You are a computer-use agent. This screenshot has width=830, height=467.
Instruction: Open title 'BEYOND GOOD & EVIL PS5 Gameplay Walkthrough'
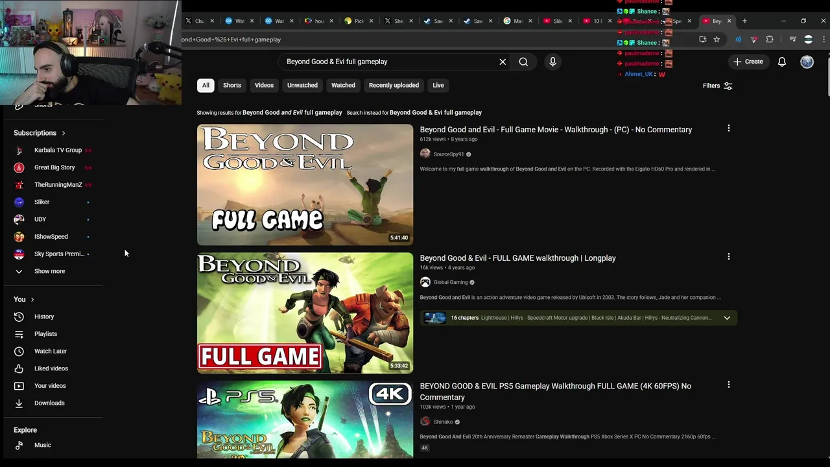pyautogui.click(x=555, y=392)
